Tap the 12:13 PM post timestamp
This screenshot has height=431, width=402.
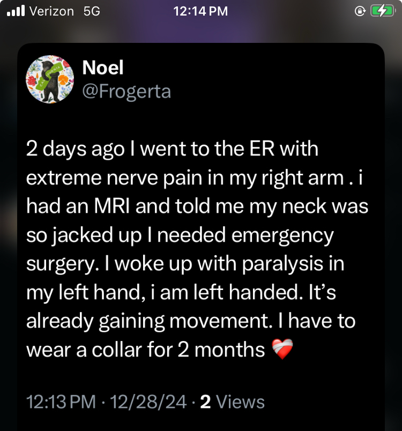tap(60, 402)
